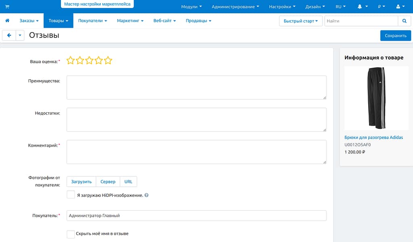The height and width of the screenshot is (242, 413).
Task: Click the shopping cart icon in top bar
Action: [7, 7]
